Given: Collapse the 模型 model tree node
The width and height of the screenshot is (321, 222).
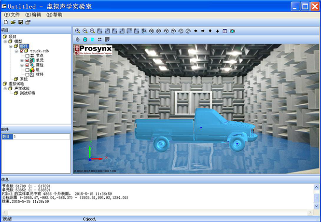Looking at the screenshot, I should (x=4, y=41).
